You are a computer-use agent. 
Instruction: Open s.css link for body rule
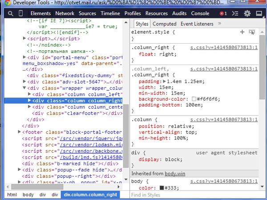[224, 181]
